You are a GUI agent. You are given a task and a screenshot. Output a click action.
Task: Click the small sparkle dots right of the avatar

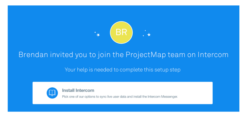[x=144, y=33]
